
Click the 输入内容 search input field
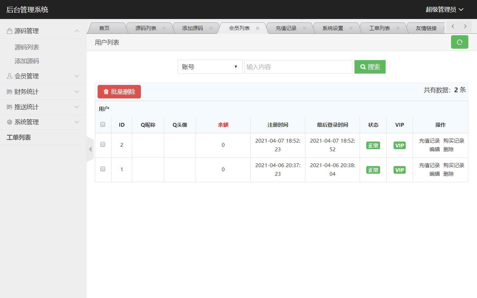[298, 67]
